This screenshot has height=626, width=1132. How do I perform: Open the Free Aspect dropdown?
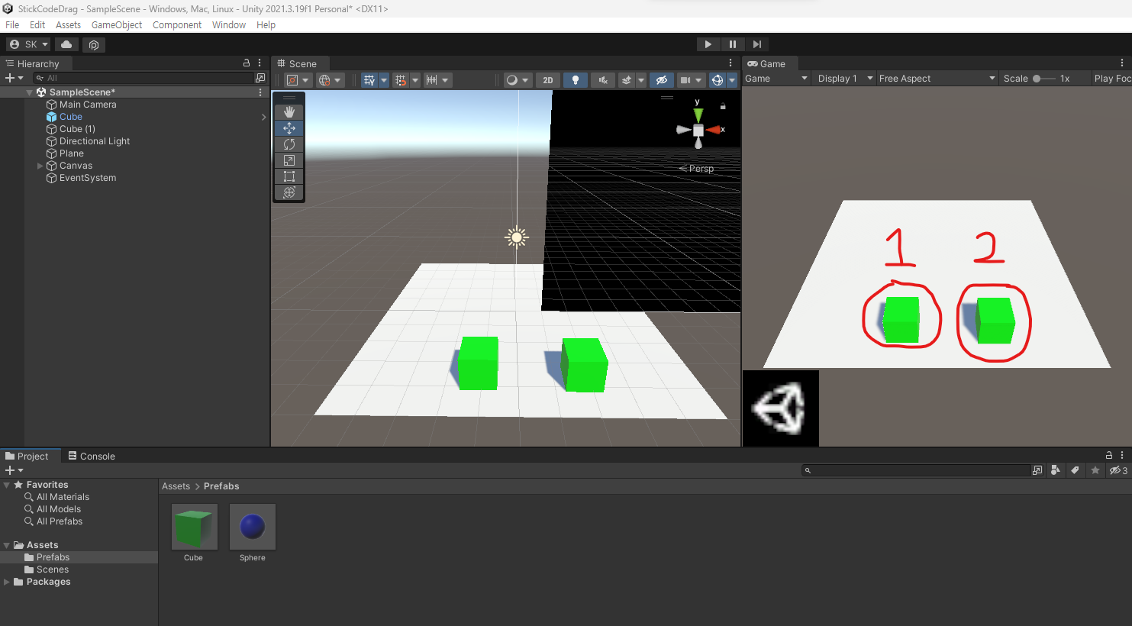tap(937, 78)
